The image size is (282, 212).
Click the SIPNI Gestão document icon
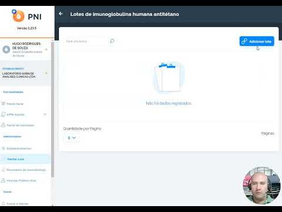pos(3,114)
